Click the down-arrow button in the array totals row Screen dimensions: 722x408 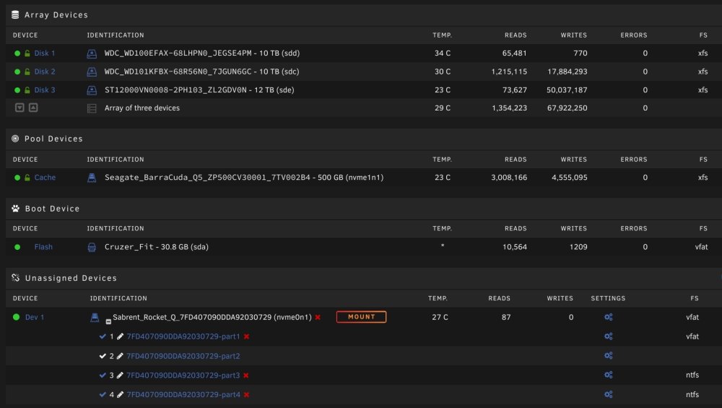click(x=19, y=108)
